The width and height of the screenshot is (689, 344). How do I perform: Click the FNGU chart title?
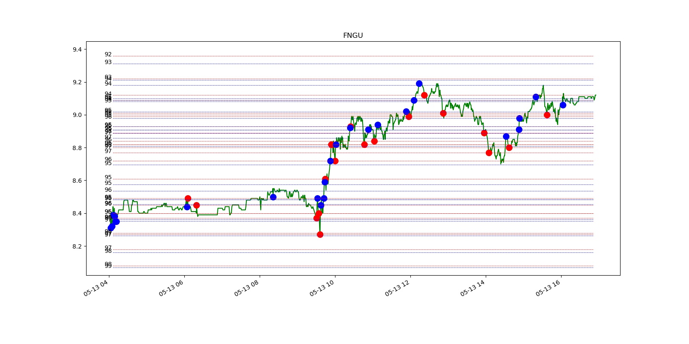[353, 36]
